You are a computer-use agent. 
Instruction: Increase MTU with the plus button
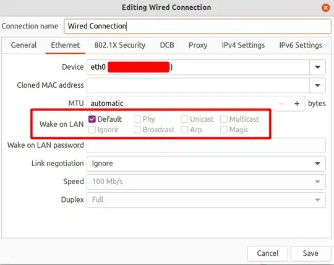pos(297,104)
